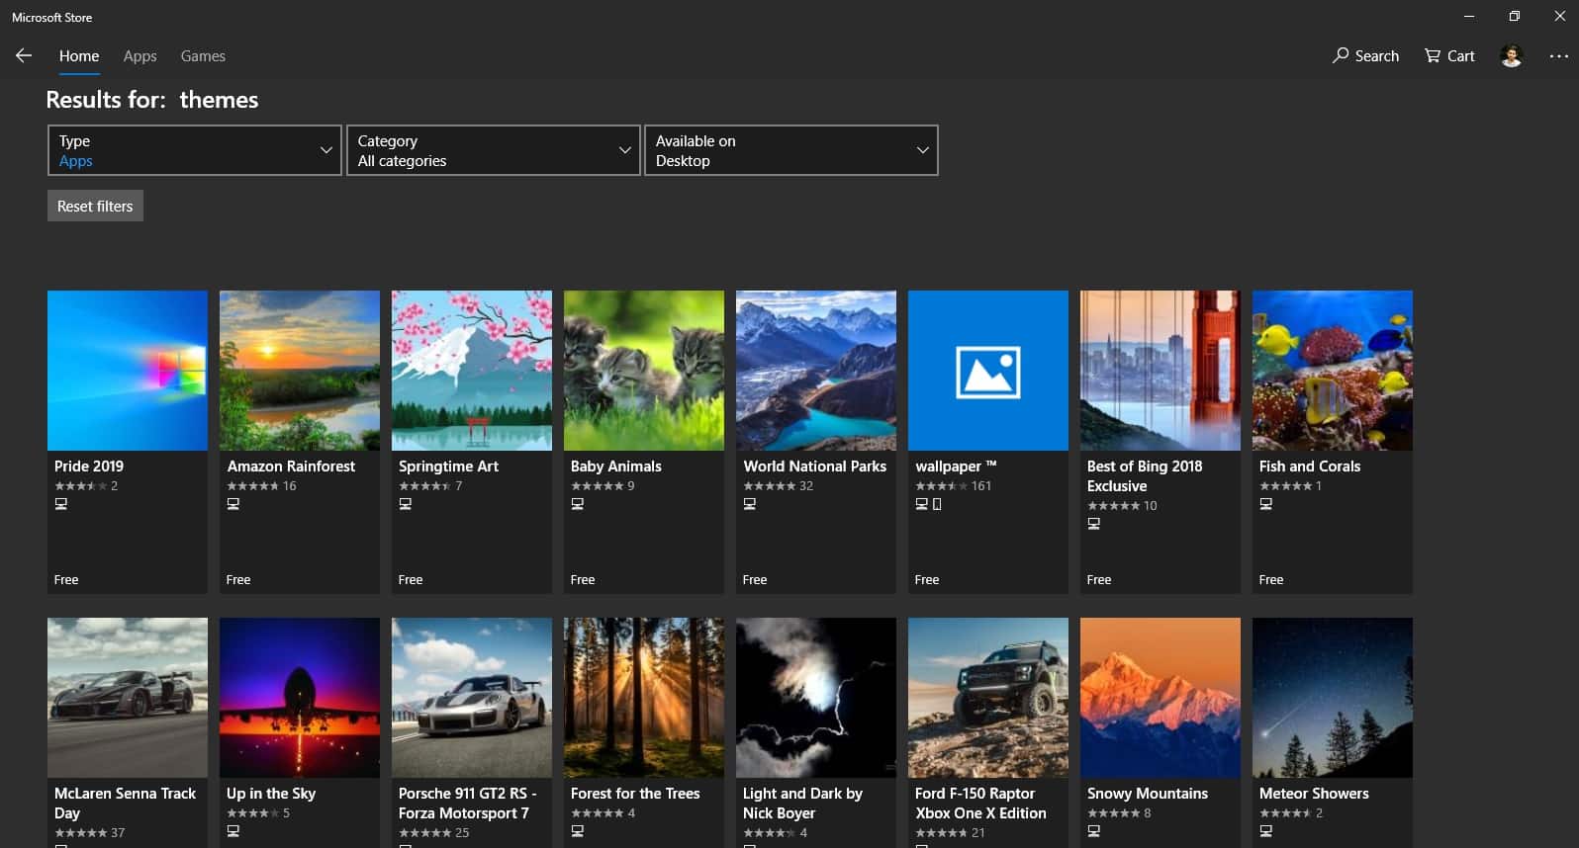Click the Reset filters button

click(95, 206)
